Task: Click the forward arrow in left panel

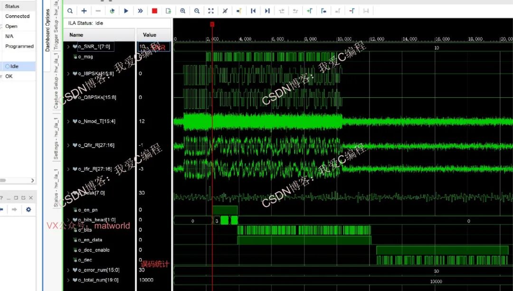Action: [14, 209]
